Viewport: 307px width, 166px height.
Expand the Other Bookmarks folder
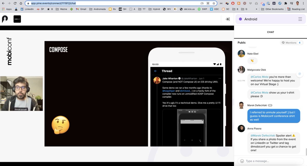click(272, 9)
